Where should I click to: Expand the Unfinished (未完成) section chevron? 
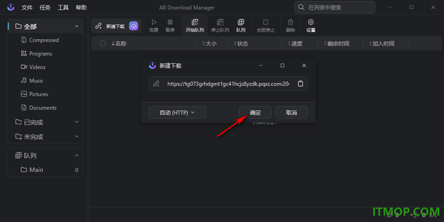76,136
